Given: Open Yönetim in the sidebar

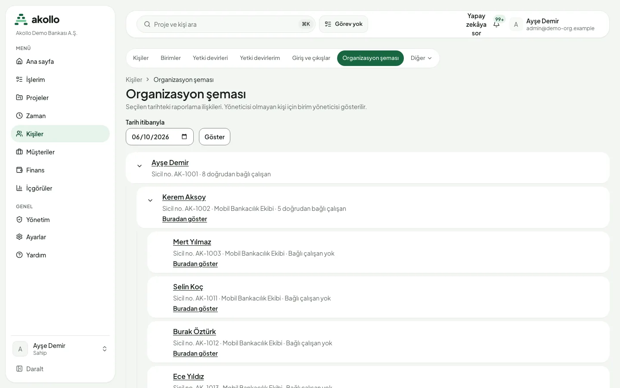Looking at the screenshot, I should 60,219.
